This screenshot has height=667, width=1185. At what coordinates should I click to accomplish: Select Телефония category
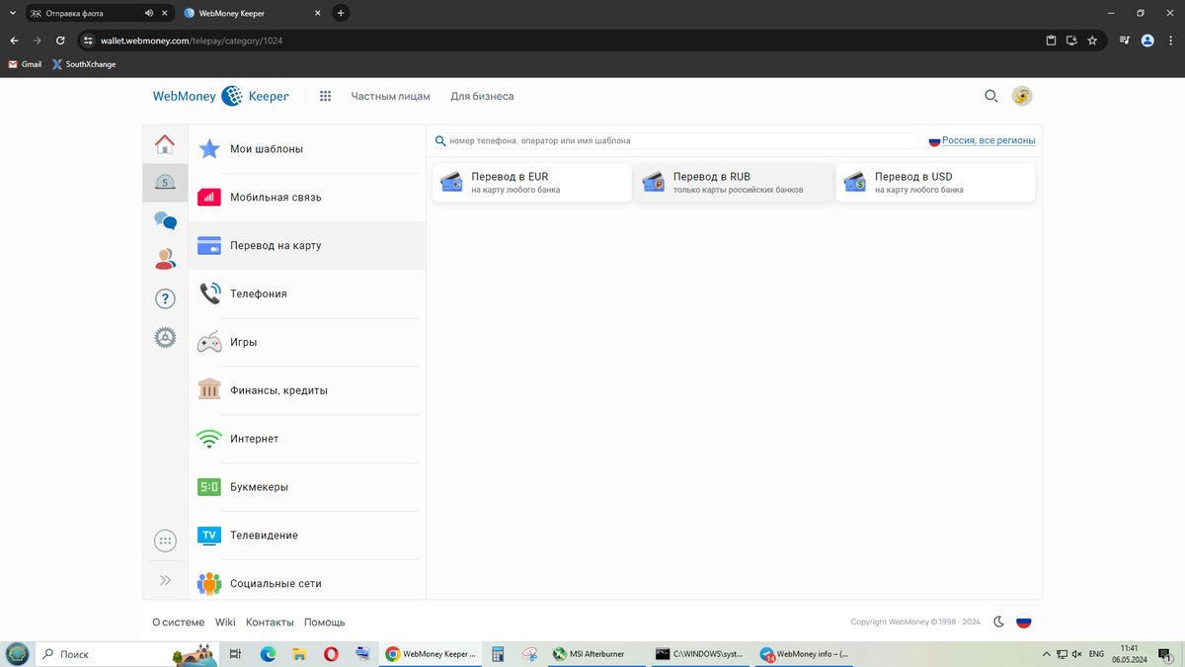(x=307, y=293)
